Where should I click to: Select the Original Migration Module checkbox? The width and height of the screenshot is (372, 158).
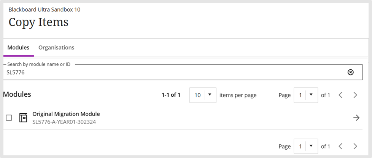(x=9, y=117)
